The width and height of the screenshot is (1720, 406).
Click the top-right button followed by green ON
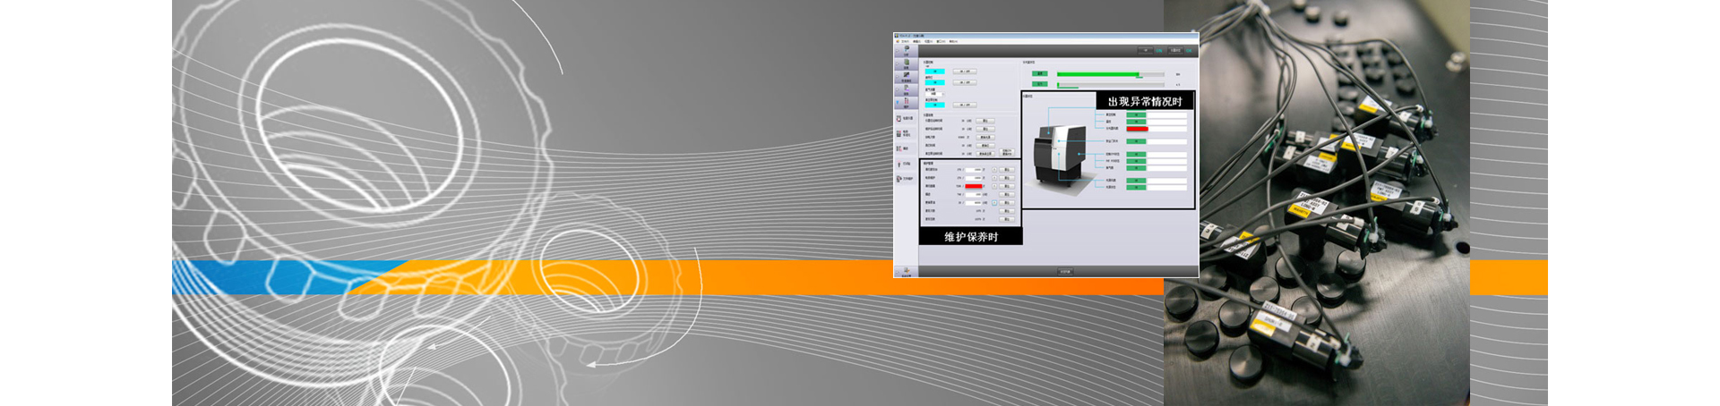[x=1145, y=50]
